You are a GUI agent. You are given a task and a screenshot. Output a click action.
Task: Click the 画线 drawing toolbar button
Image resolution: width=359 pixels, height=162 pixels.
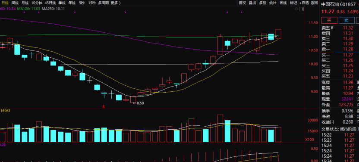coord(283,3)
